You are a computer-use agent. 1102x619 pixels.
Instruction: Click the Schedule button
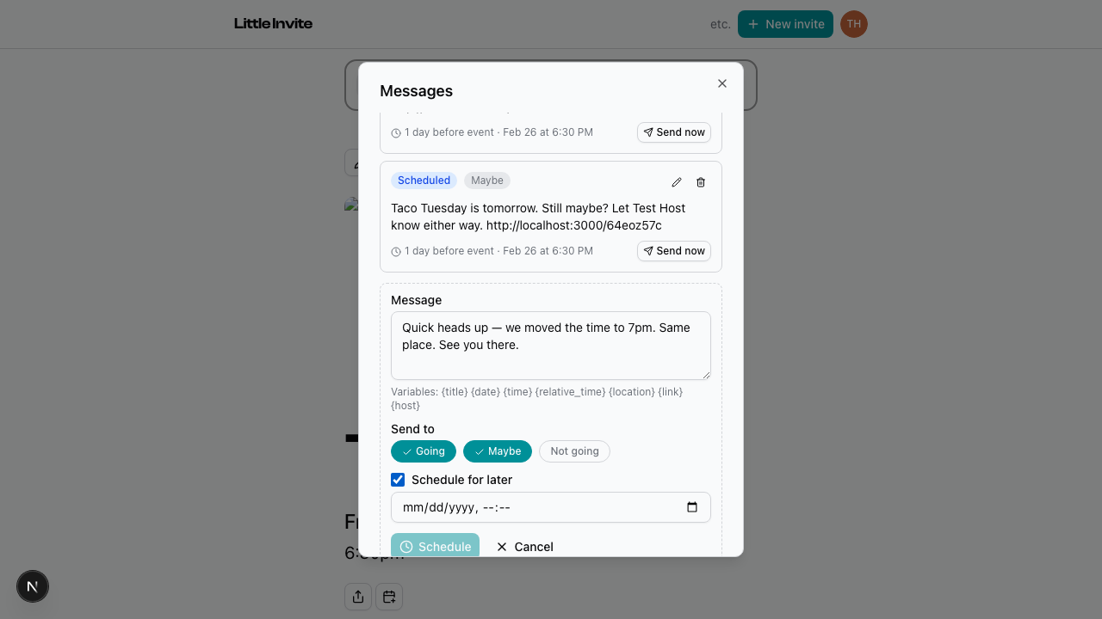(x=435, y=546)
